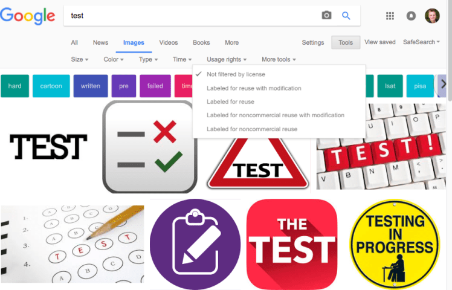Expand the Color filter dropdown
Image resolution: width=452 pixels, height=290 pixels.
(114, 59)
